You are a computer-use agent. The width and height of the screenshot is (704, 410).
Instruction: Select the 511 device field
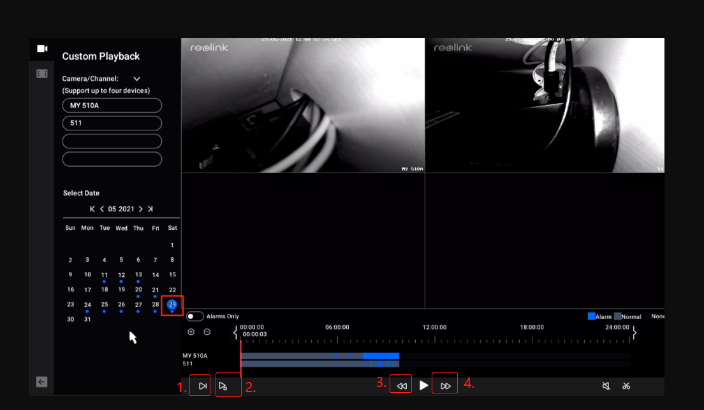pyautogui.click(x=112, y=124)
